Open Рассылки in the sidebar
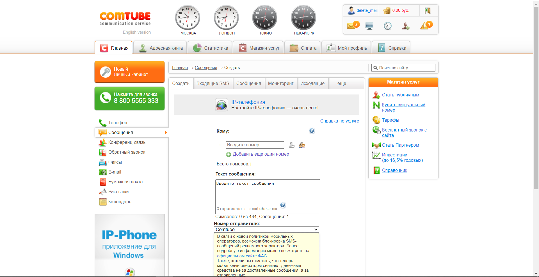 pyautogui.click(x=118, y=192)
